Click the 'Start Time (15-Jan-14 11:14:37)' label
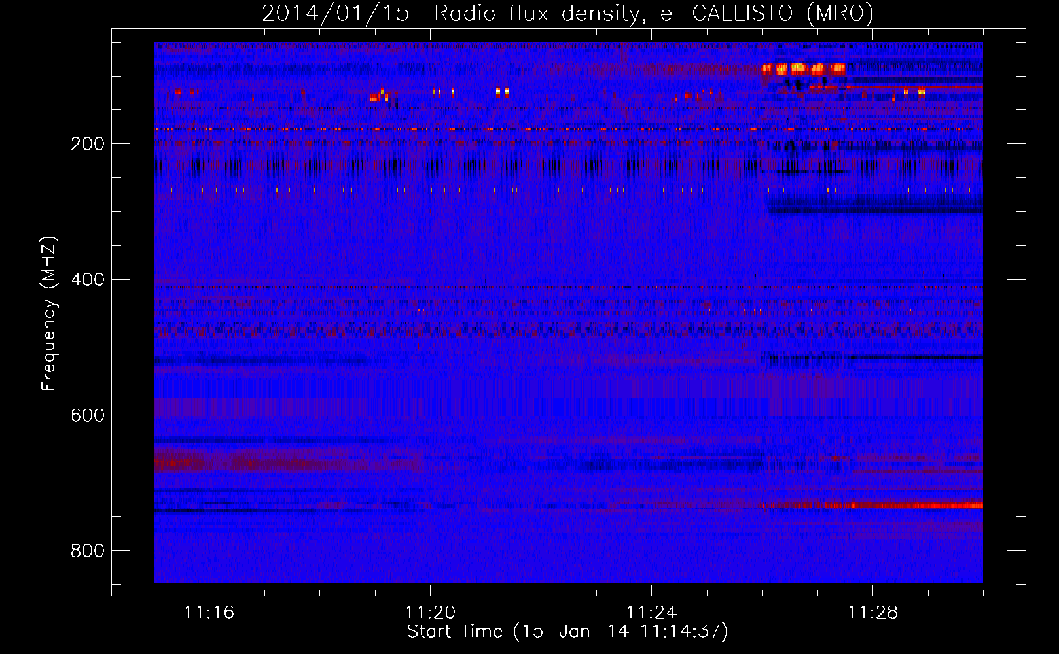The width and height of the screenshot is (1059, 654). click(567, 632)
